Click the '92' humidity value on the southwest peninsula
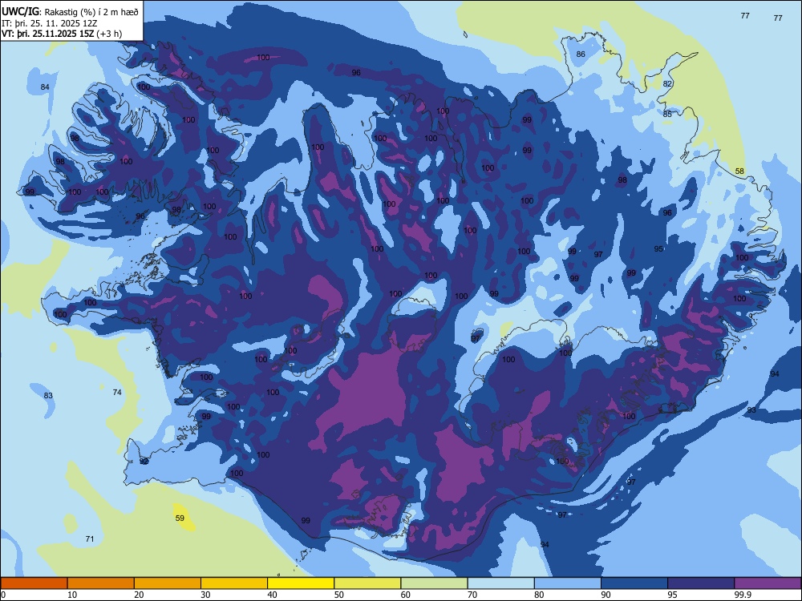The image size is (802, 601). (144, 462)
